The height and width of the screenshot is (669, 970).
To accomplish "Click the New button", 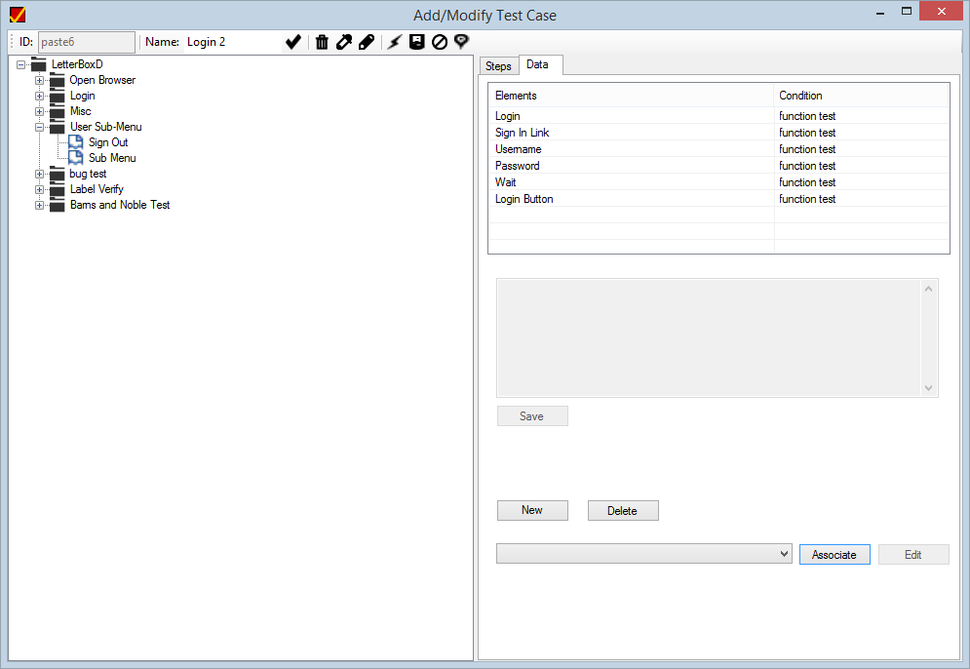I will click(x=532, y=510).
